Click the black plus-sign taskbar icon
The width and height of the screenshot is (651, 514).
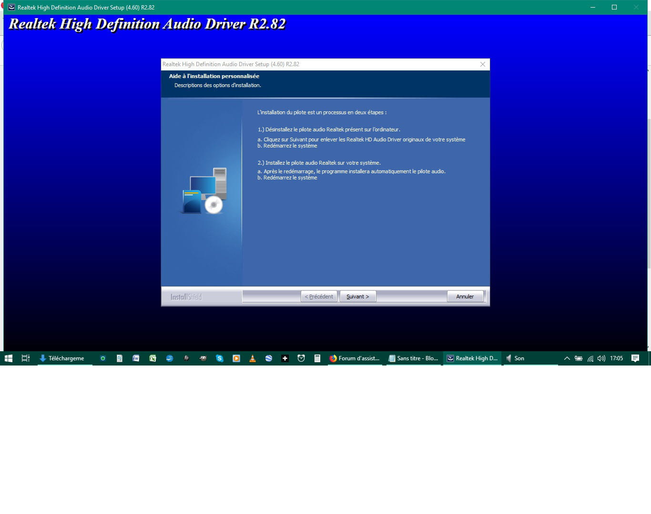coord(285,358)
